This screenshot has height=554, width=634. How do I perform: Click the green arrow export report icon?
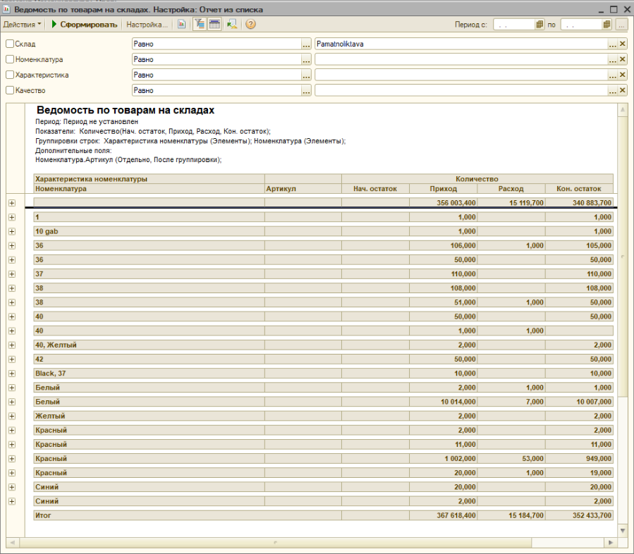click(x=232, y=24)
